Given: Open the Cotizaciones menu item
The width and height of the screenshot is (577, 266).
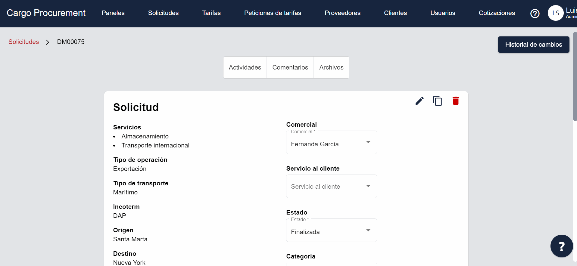Looking at the screenshot, I should coord(497,13).
